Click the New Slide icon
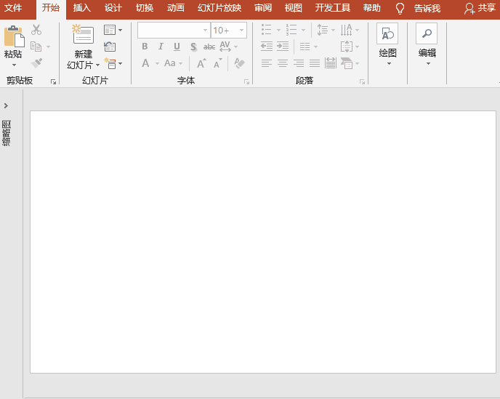The height and width of the screenshot is (399, 500). (x=83, y=34)
